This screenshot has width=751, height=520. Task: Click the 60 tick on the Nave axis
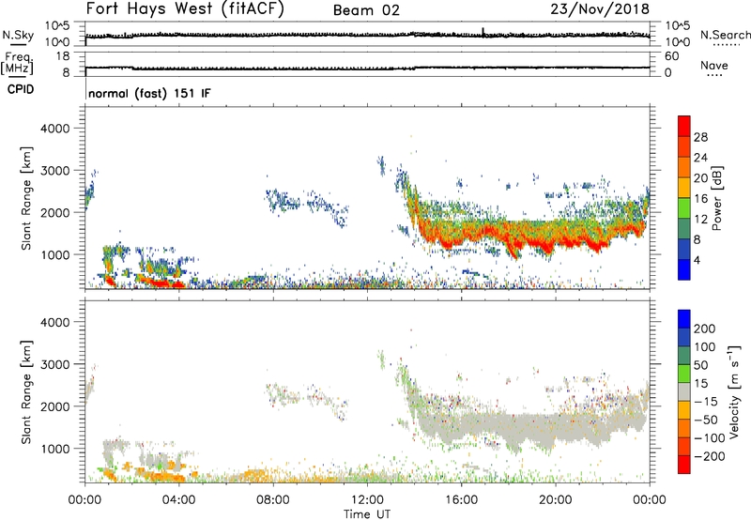pos(672,56)
